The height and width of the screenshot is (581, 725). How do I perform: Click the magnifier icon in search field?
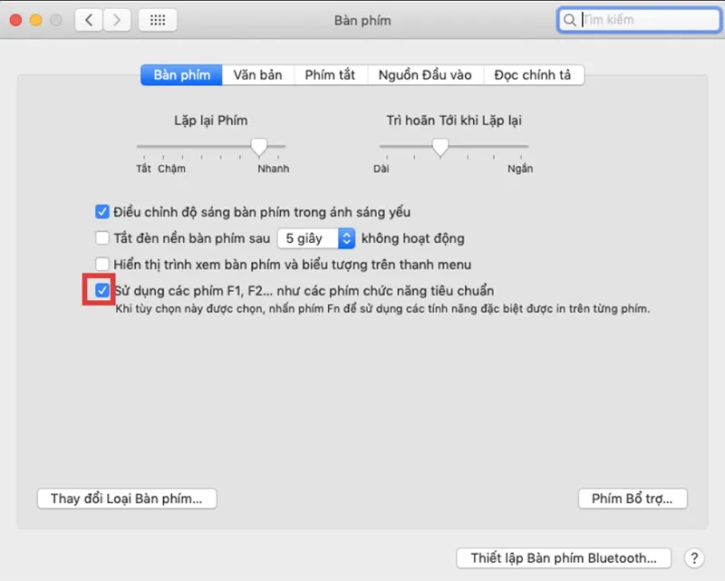[x=570, y=20]
